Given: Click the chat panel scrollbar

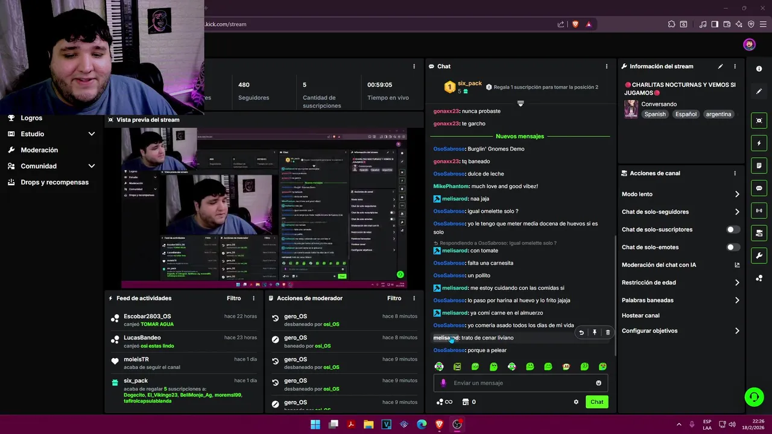Looking at the screenshot, I should click(x=615, y=295).
